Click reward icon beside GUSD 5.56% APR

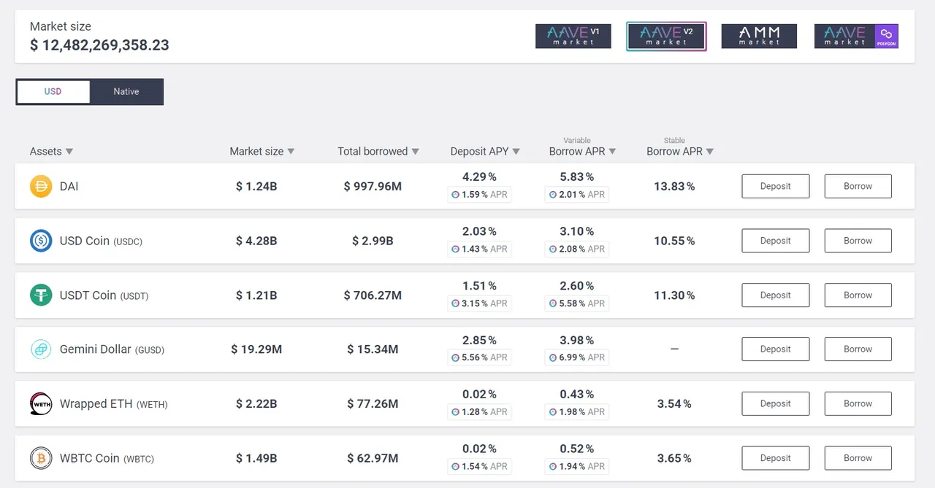(456, 357)
